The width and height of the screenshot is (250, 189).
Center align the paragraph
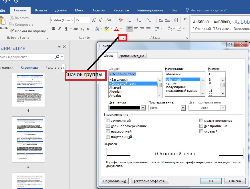click(136, 29)
